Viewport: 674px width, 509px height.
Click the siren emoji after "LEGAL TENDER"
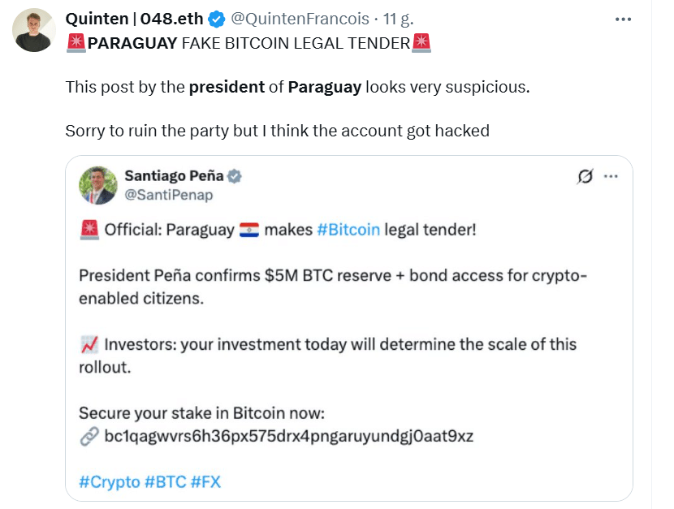tap(421, 42)
